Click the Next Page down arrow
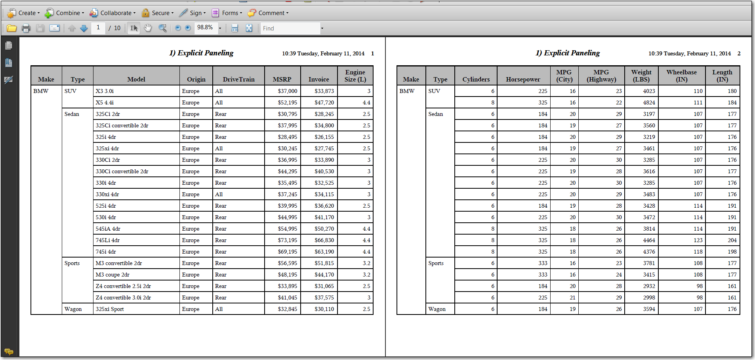Screen dimensions: 755x360 (84, 28)
